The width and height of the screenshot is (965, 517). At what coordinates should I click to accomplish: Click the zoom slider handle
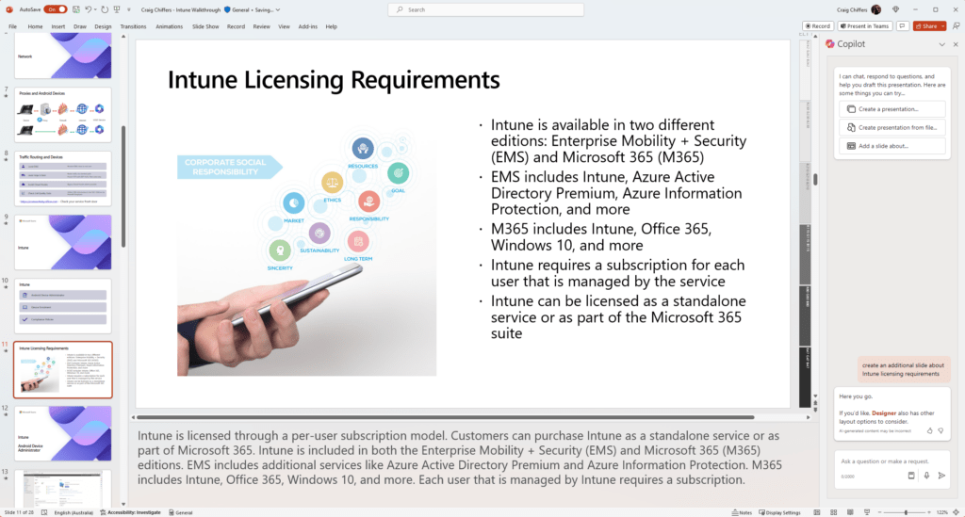(906, 512)
